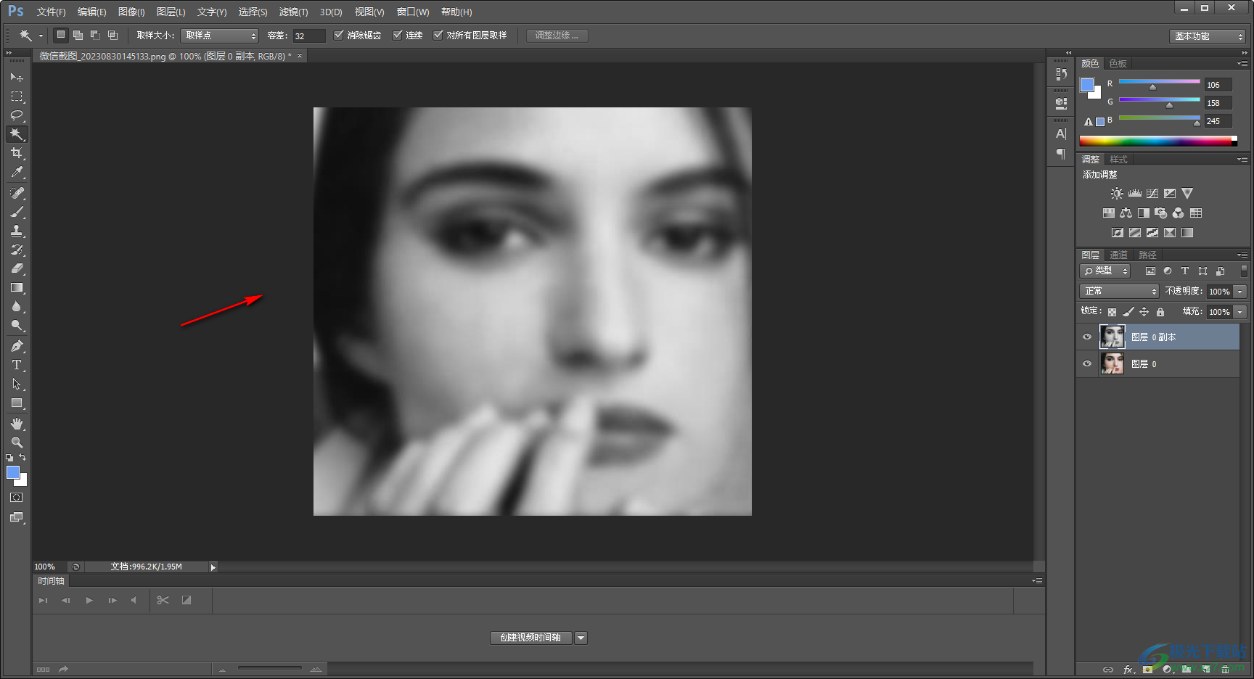Open the 填充 fill dropdown arrow
The height and width of the screenshot is (679, 1254).
tap(1240, 312)
